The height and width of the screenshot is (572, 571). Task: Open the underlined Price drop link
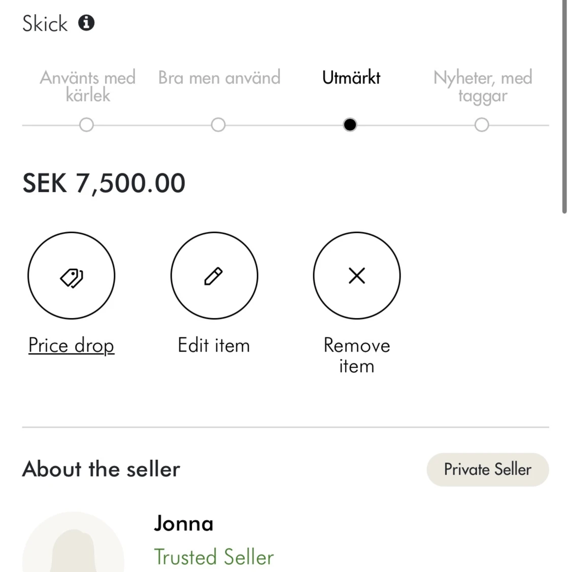click(71, 345)
